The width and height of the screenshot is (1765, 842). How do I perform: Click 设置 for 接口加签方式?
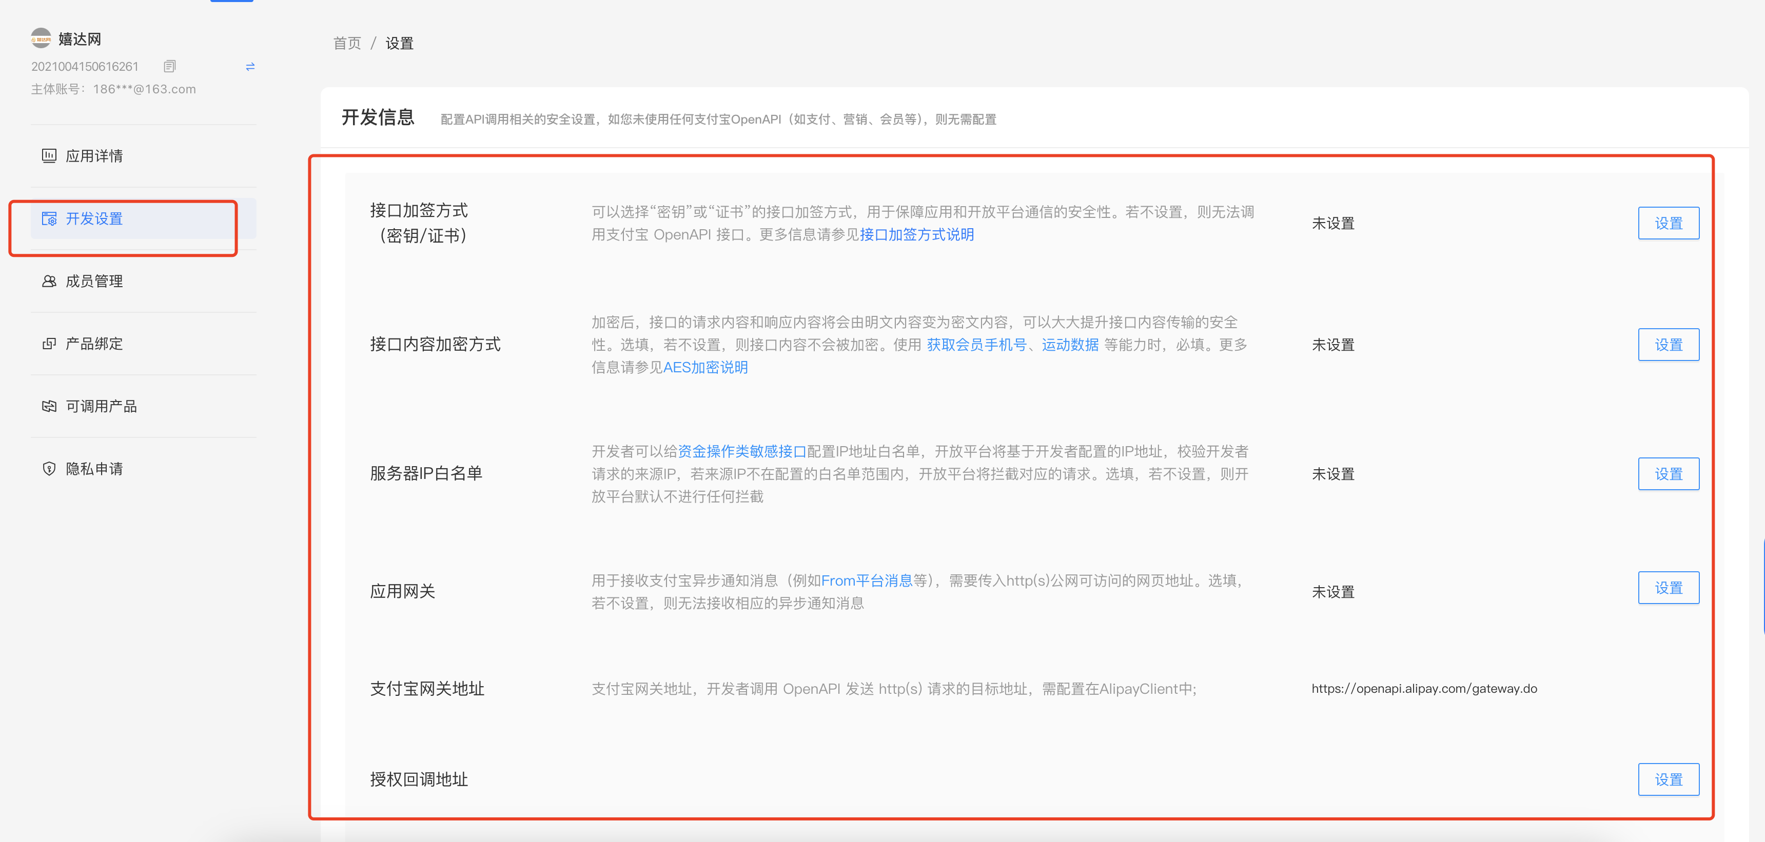[x=1669, y=223]
